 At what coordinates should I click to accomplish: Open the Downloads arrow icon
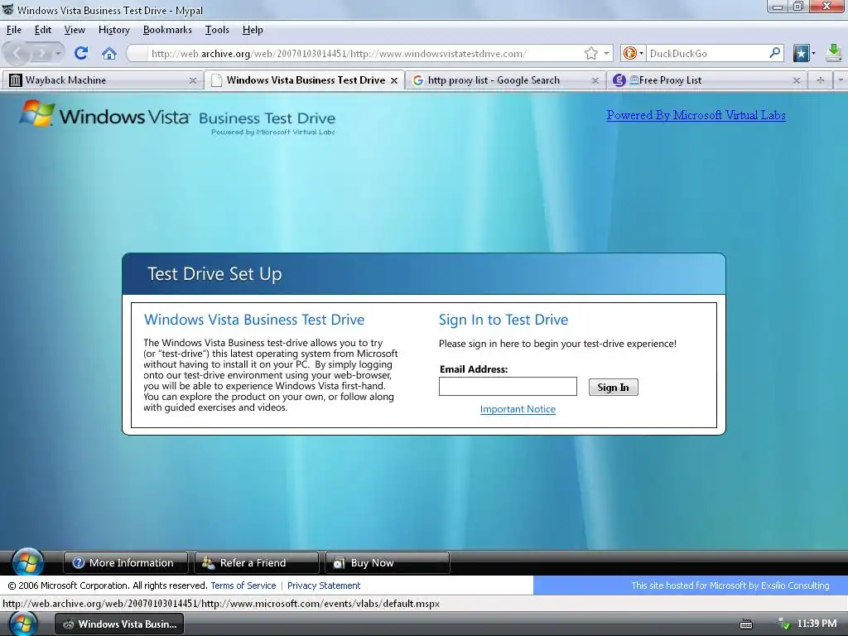coord(834,53)
